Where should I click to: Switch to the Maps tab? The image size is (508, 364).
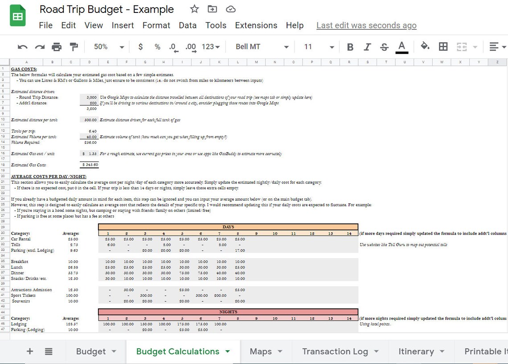point(261,351)
